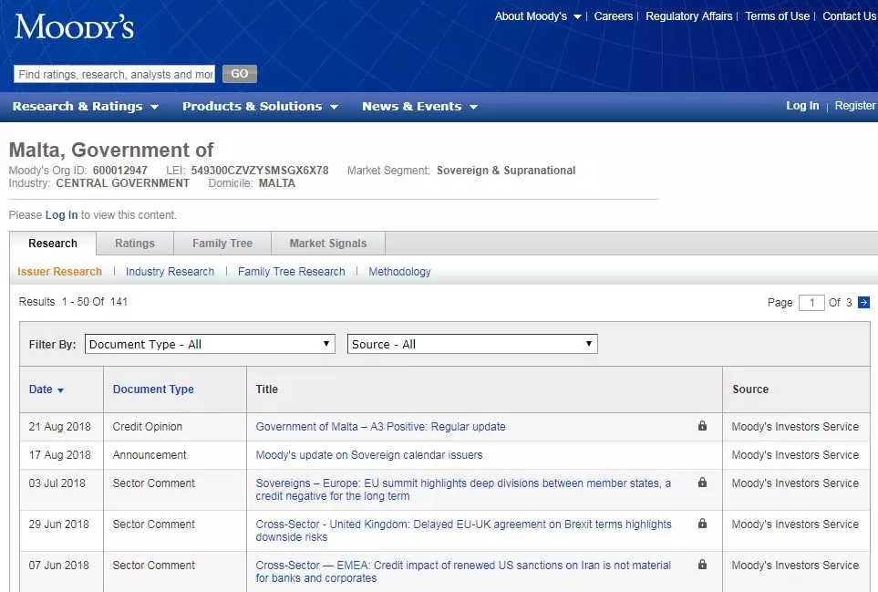This screenshot has width=878, height=592.
Task: Click the Log In link in header
Action: [x=802, y=106]
